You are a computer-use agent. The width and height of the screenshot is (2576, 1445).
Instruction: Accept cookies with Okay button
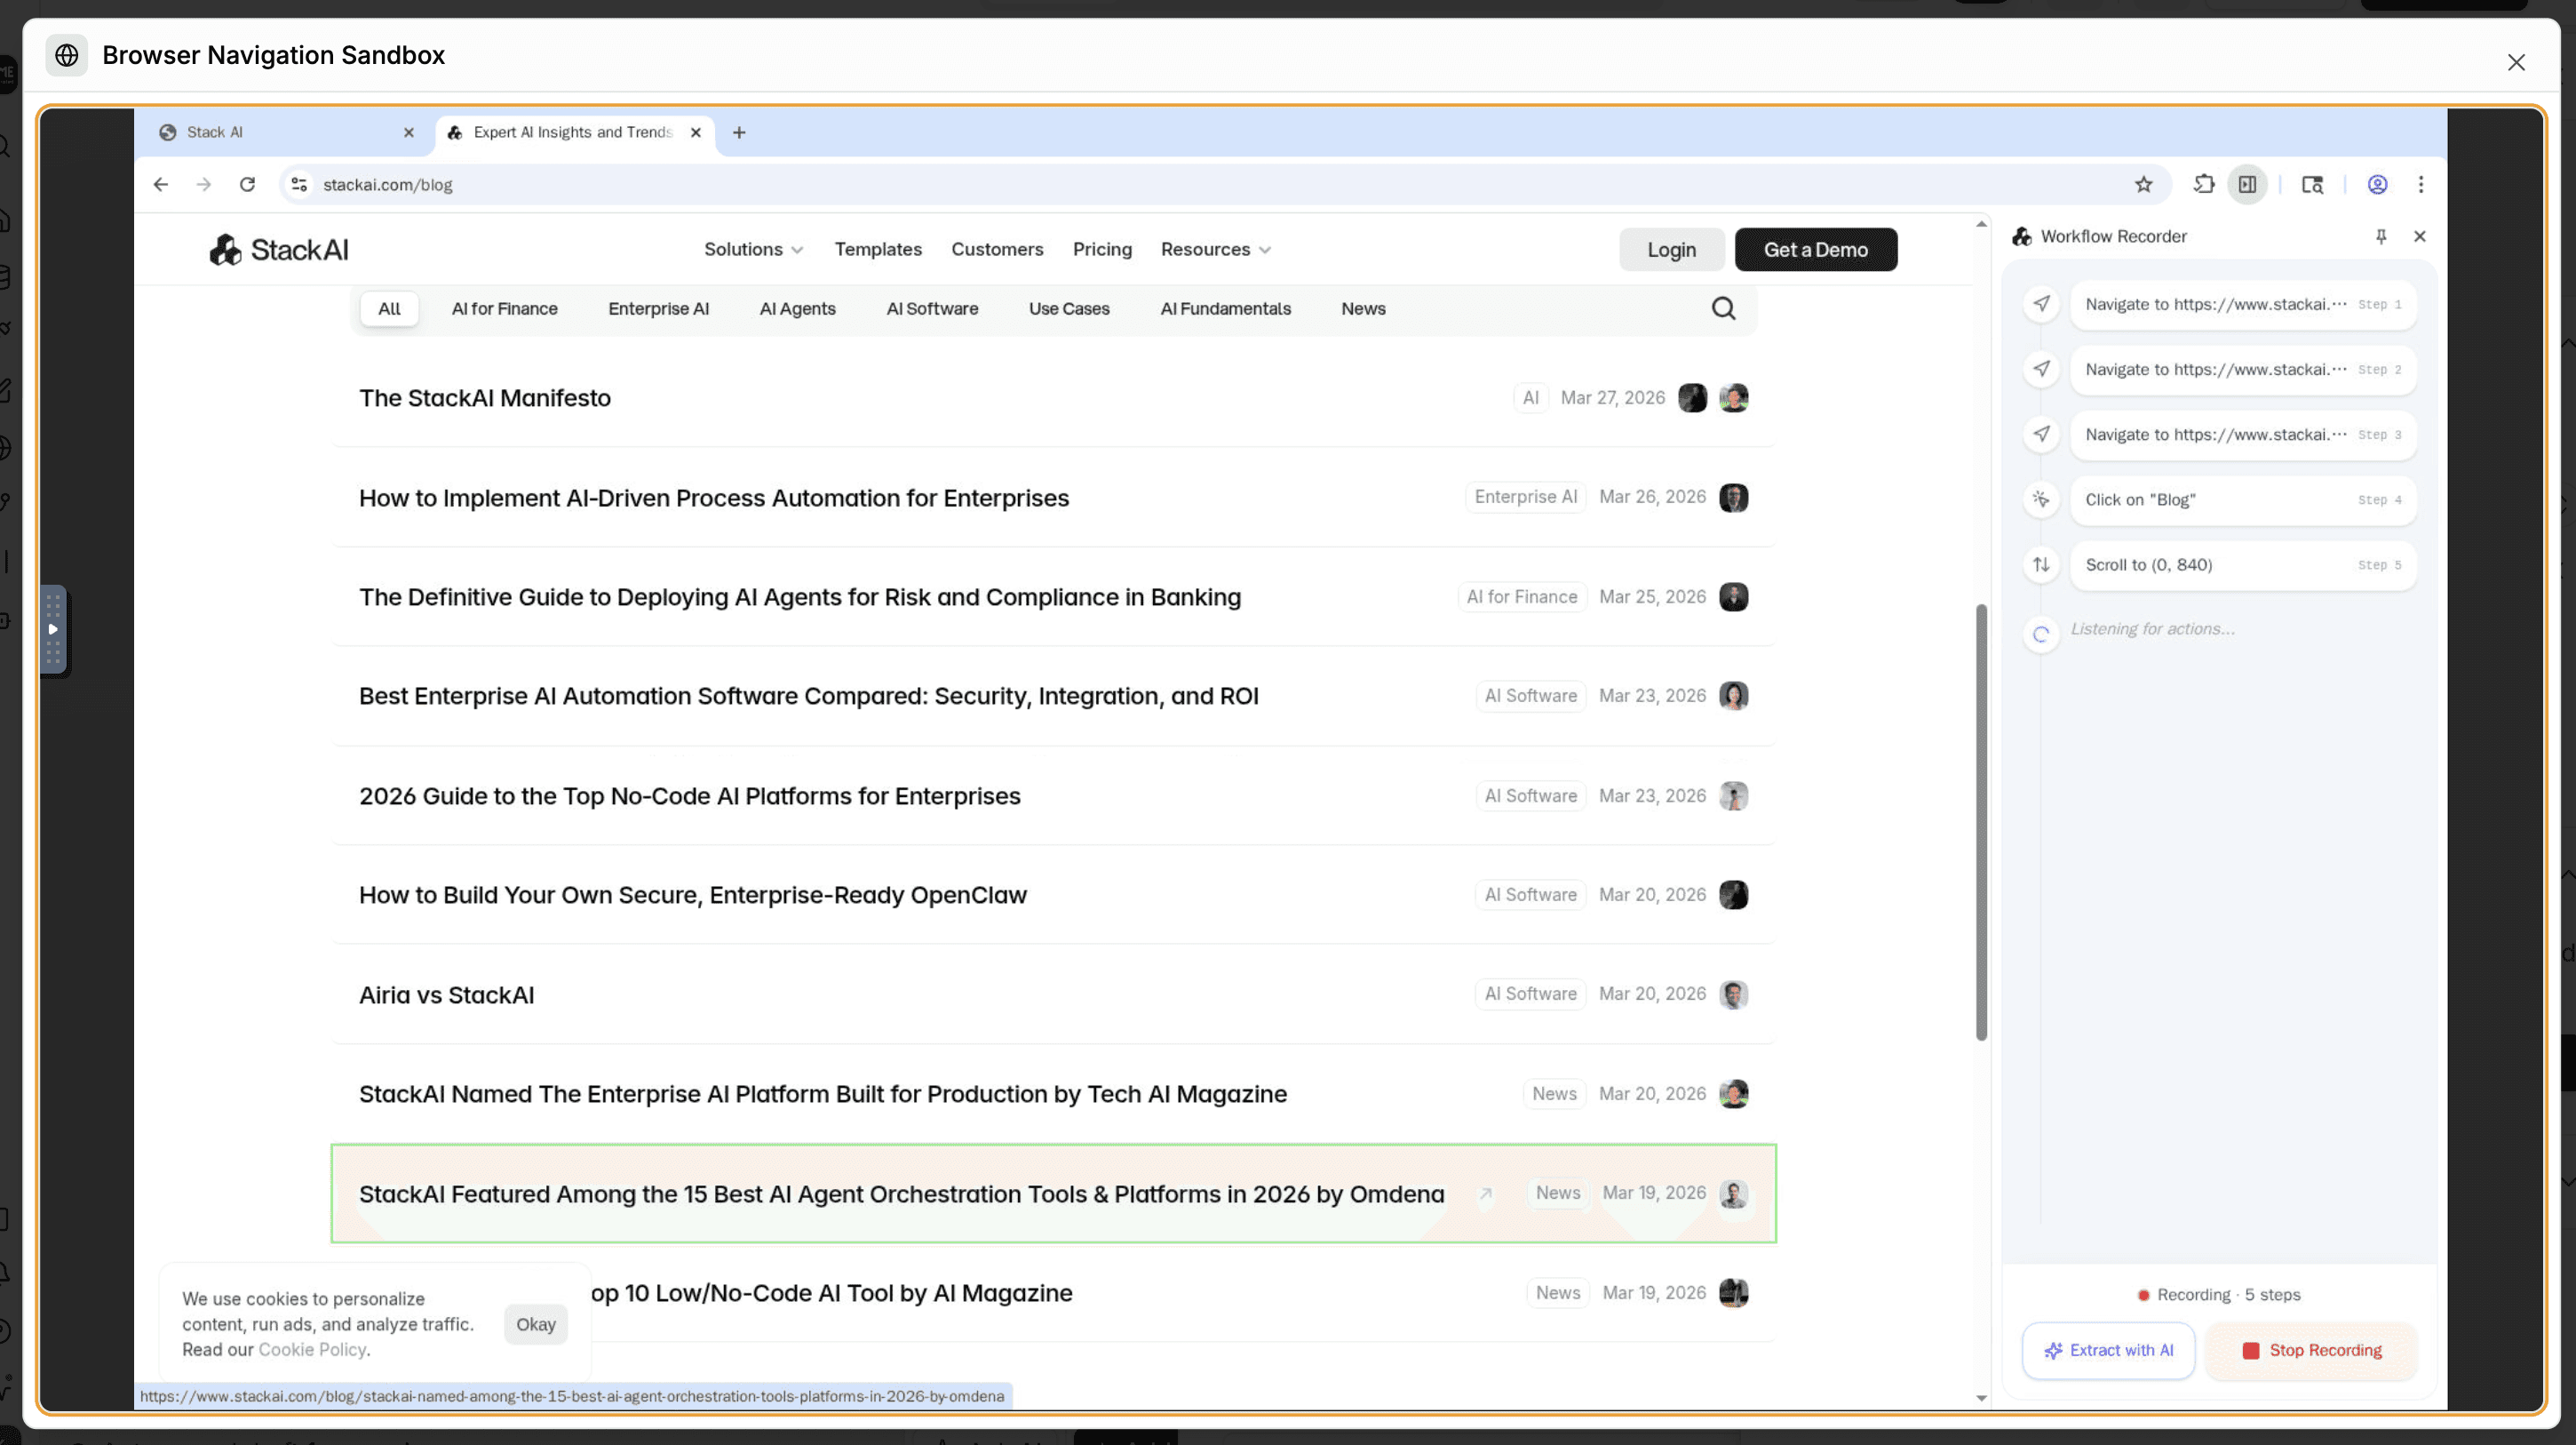tap(535, 1324)
